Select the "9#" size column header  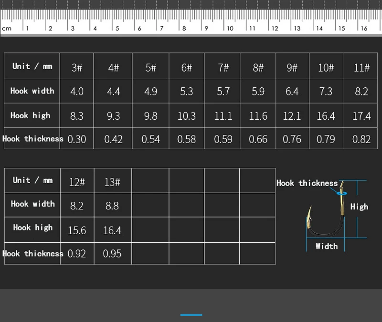coord(292,68)
